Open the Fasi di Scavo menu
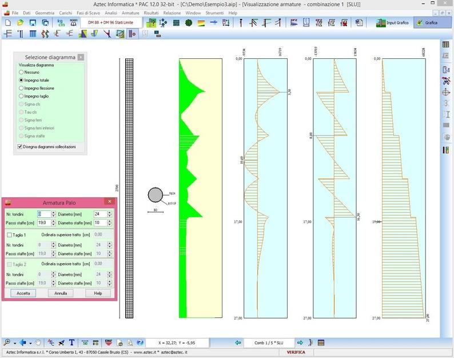454x358 pixels. [x=89, y=13]
